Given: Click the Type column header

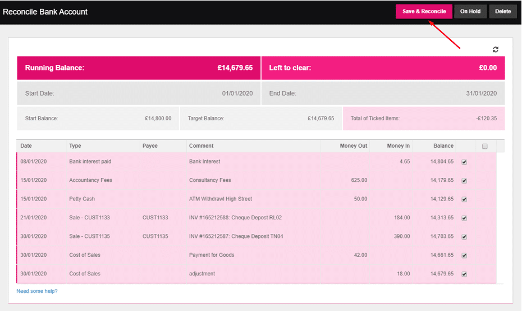Looking at the screenshot, I should pyautogui.click(x=75, y=146).
